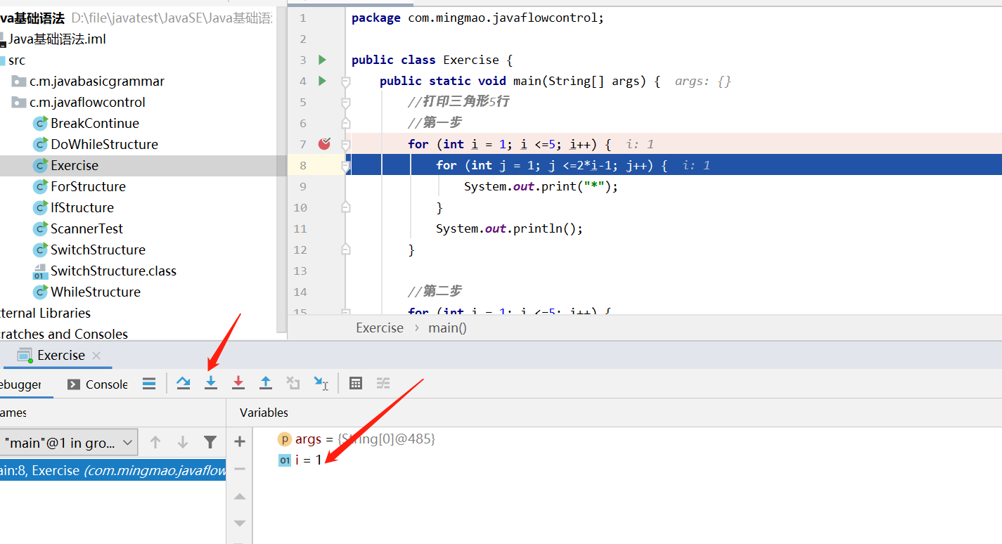
Task: Click the package declaration on line 1
Action: pyautogui.click(x=477, y=18)
